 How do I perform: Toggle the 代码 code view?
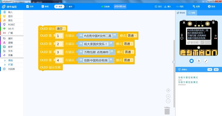pos(180,6)
